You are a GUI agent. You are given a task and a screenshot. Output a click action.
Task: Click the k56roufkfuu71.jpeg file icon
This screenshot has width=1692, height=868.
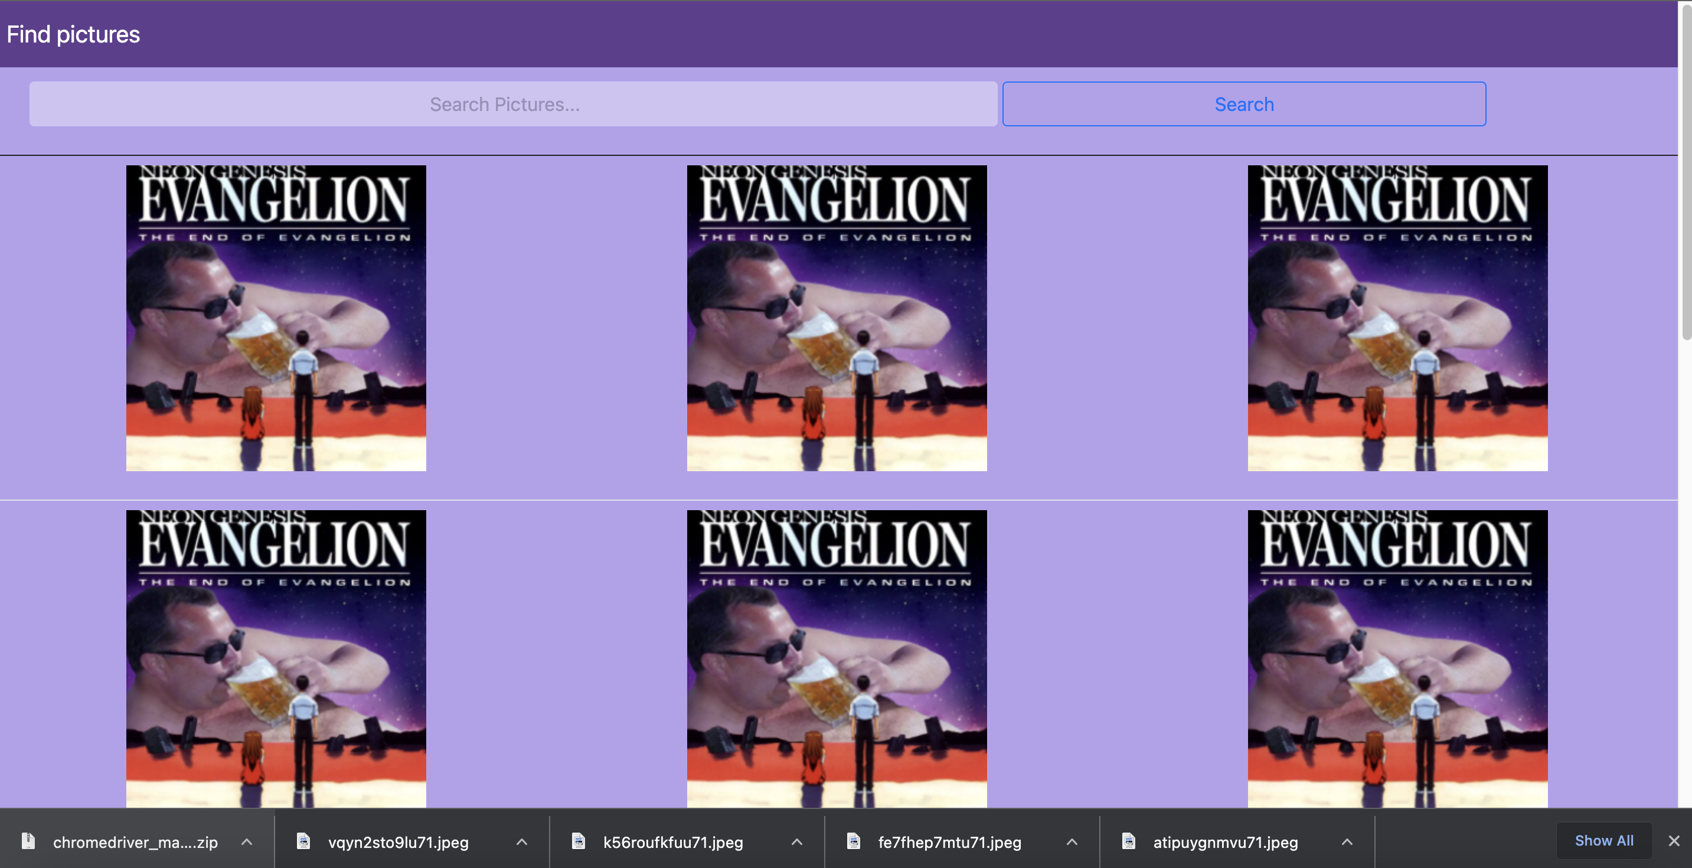tap(579, 841)
